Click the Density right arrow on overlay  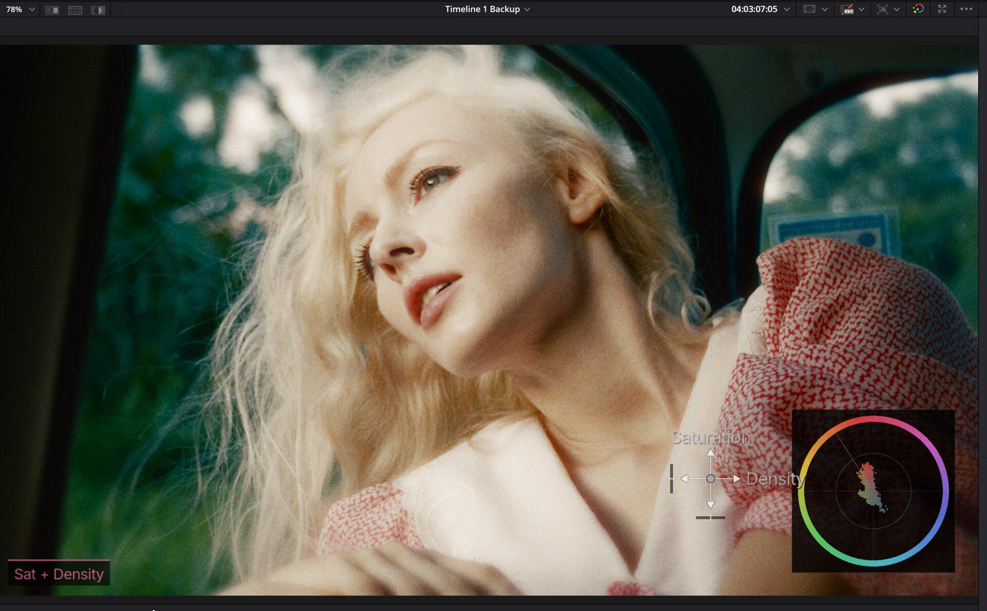tap(737, 479)
